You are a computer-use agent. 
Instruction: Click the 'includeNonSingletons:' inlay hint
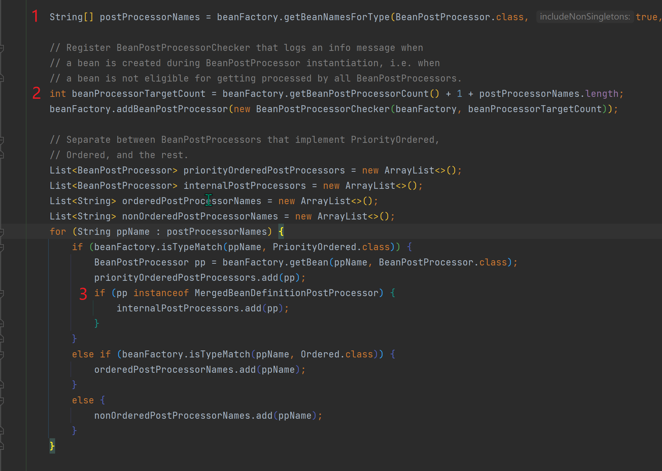585,17
